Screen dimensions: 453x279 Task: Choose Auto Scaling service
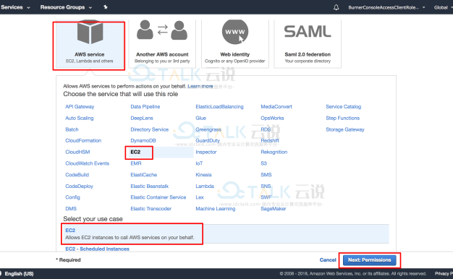point(80,118)
